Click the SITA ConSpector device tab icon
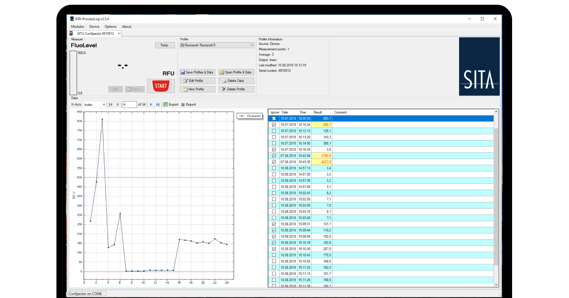 72,34
